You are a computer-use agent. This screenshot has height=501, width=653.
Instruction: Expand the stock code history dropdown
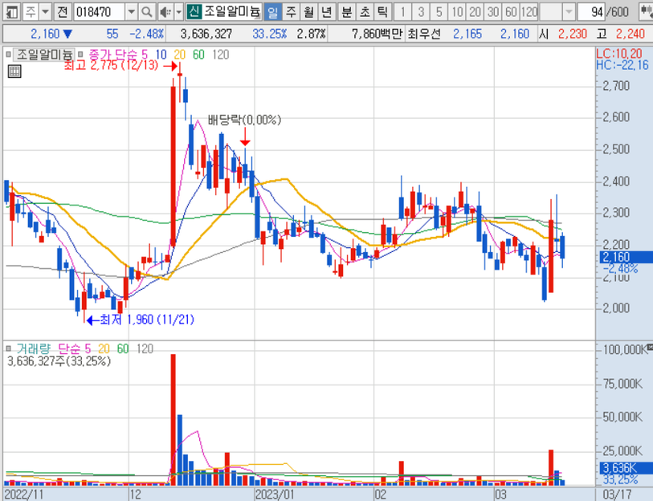tap(131, 12)
